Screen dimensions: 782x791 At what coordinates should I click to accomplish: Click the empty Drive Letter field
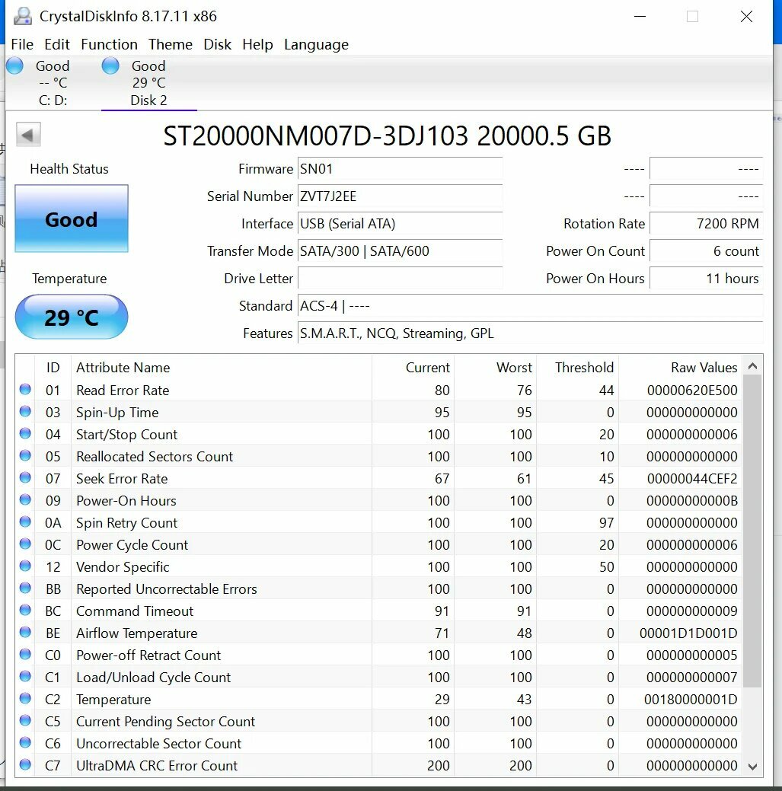click(x=400, y=278)
